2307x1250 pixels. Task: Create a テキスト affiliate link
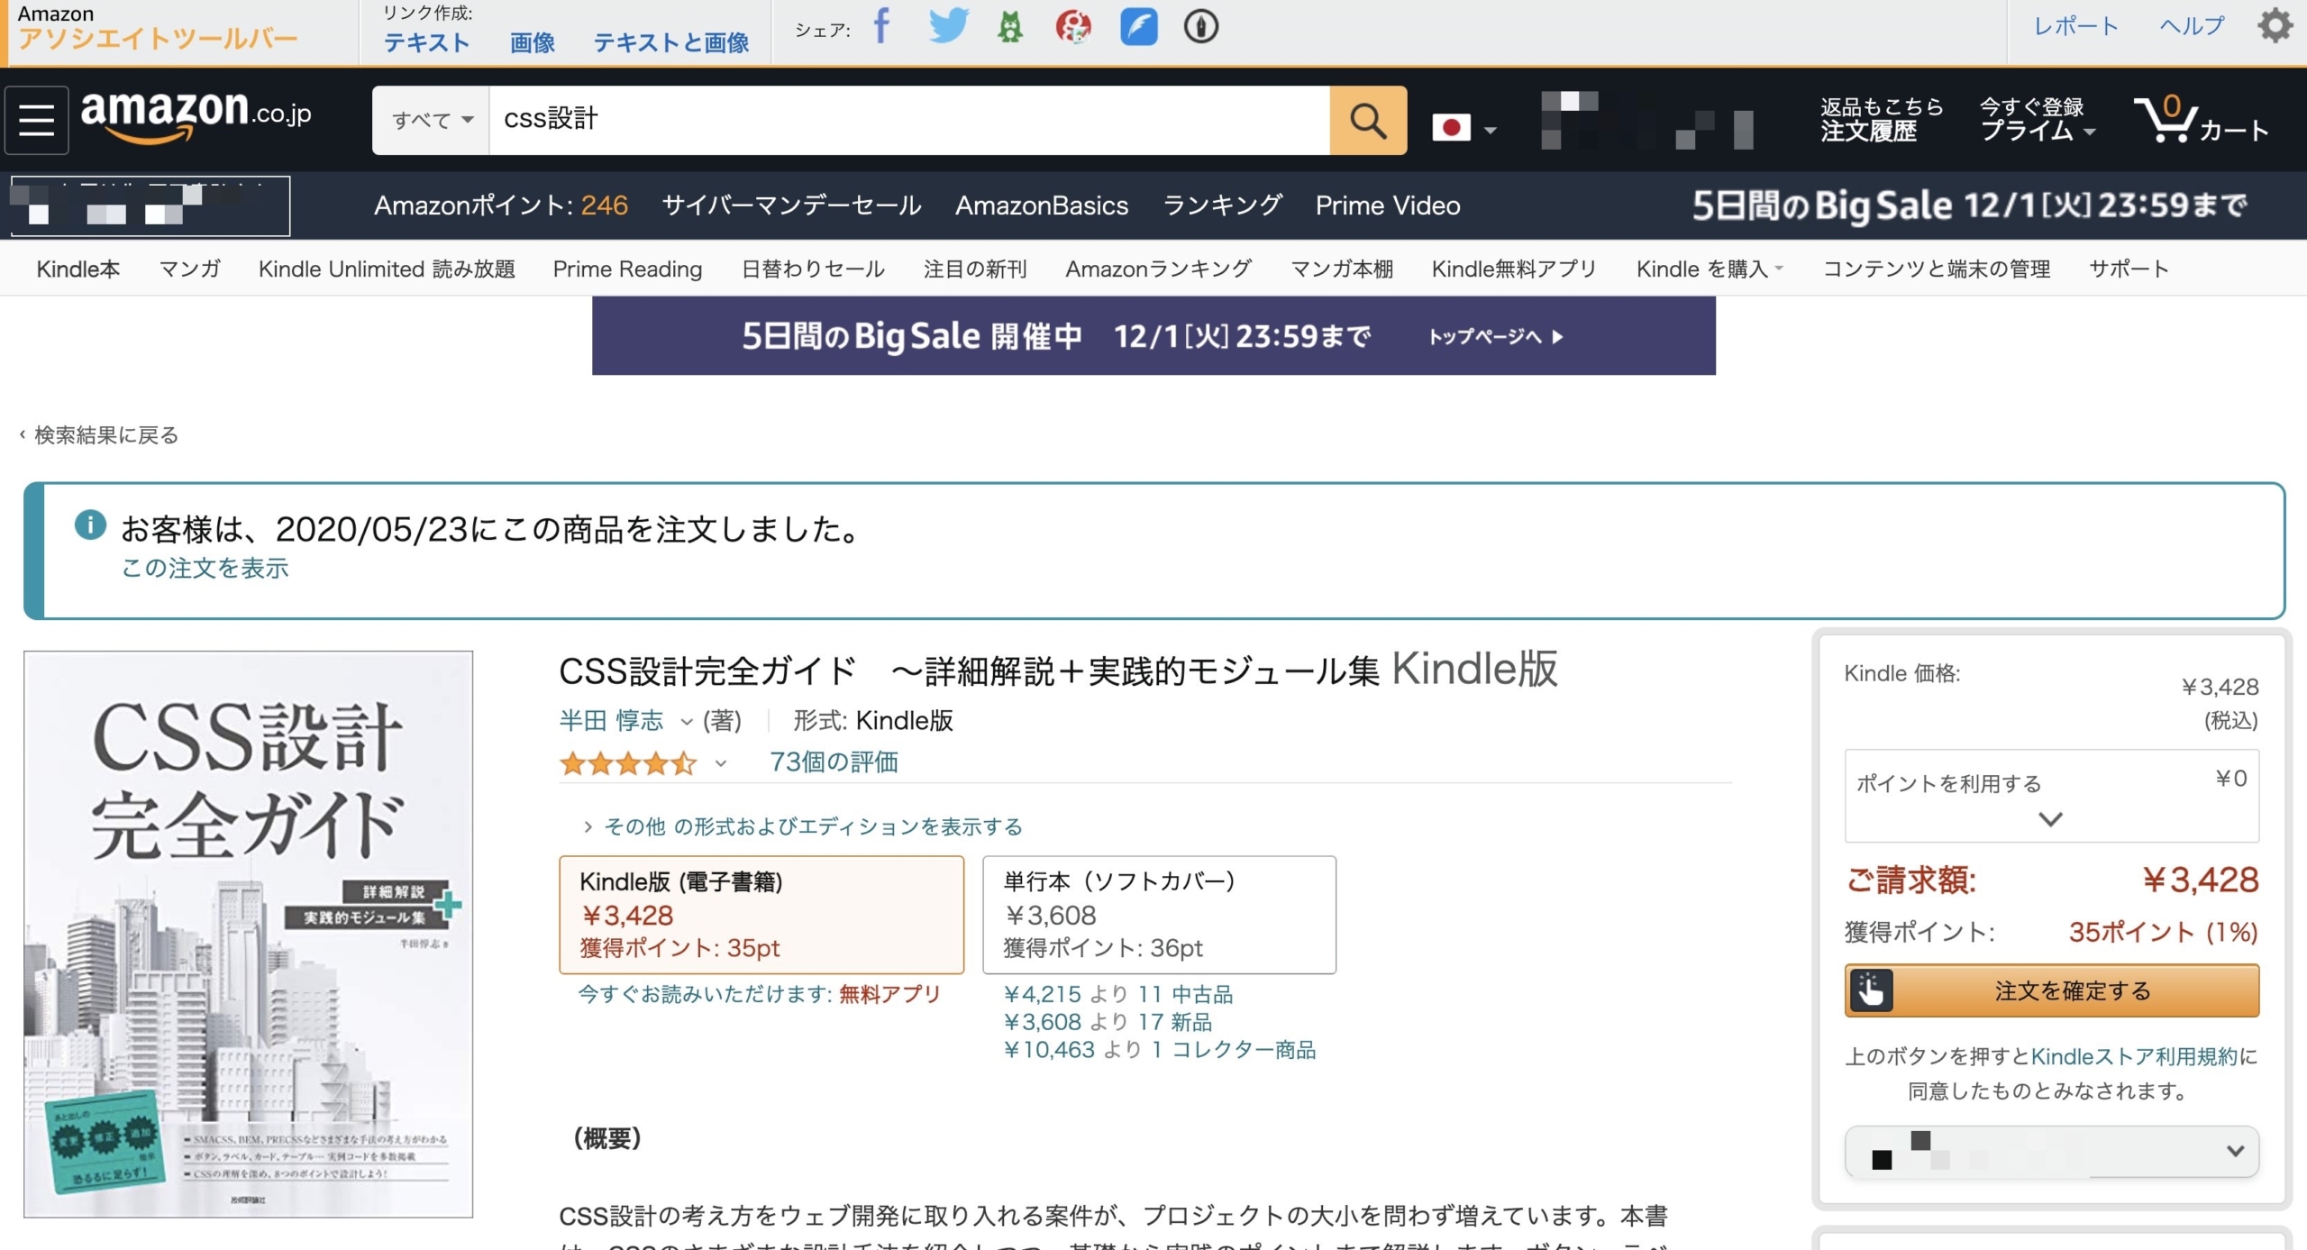(x=426, y=42)
